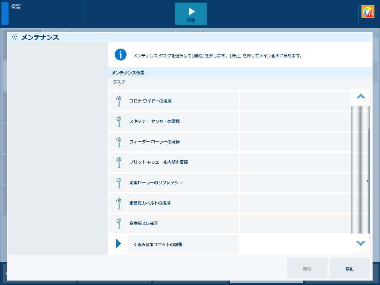Select the コロナ ワイヤーの清掃 task
The image size is (380, 285).
coord(174,101)
